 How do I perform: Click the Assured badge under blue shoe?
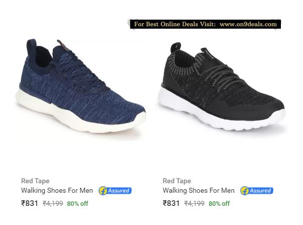pos(115,191)
